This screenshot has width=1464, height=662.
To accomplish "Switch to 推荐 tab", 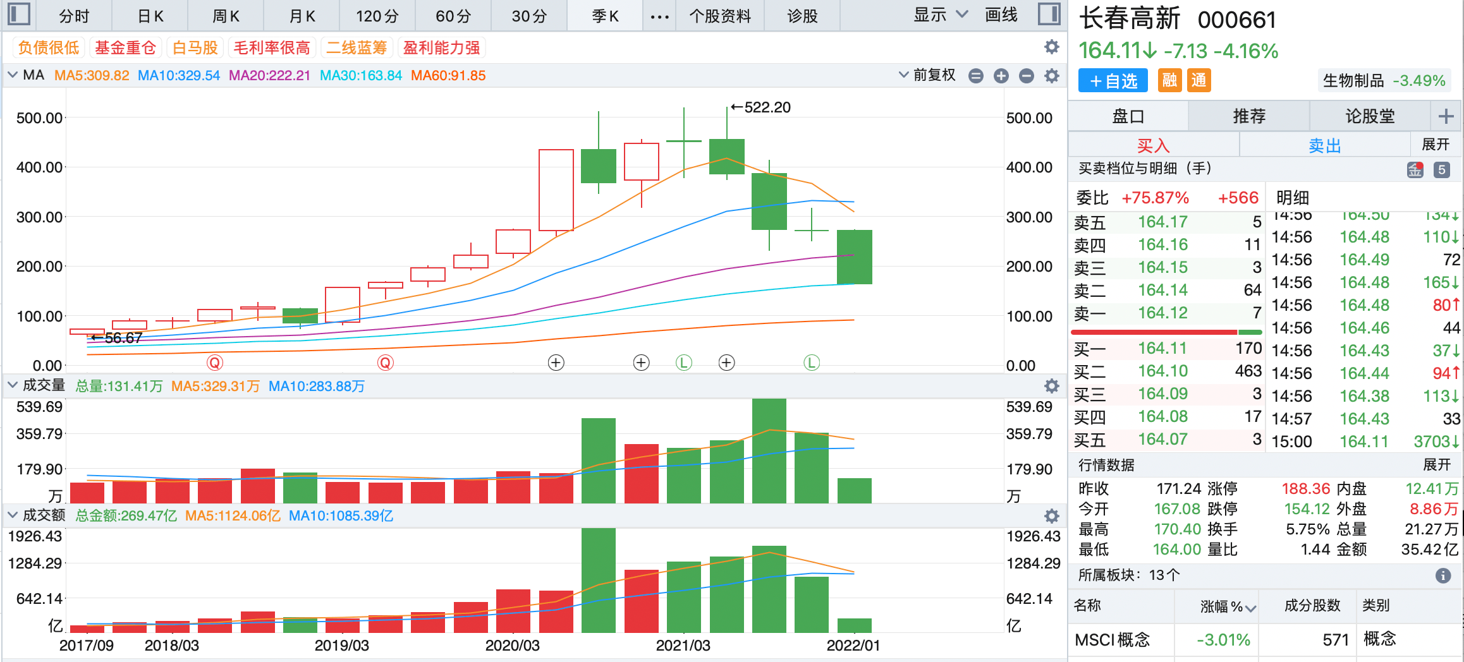I will (1249, 116).
